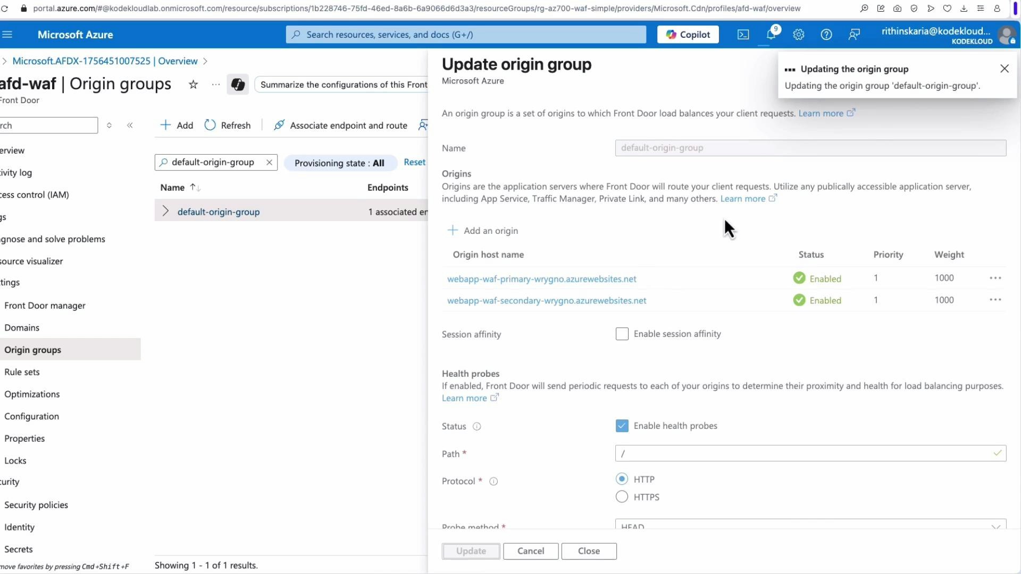
Task: Disable the Enable health probes checkbox
Action: (x=622, y=426)
